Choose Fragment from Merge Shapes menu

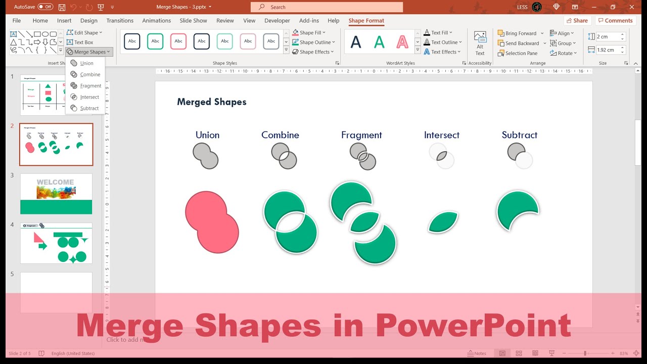[x=85, y=86]
